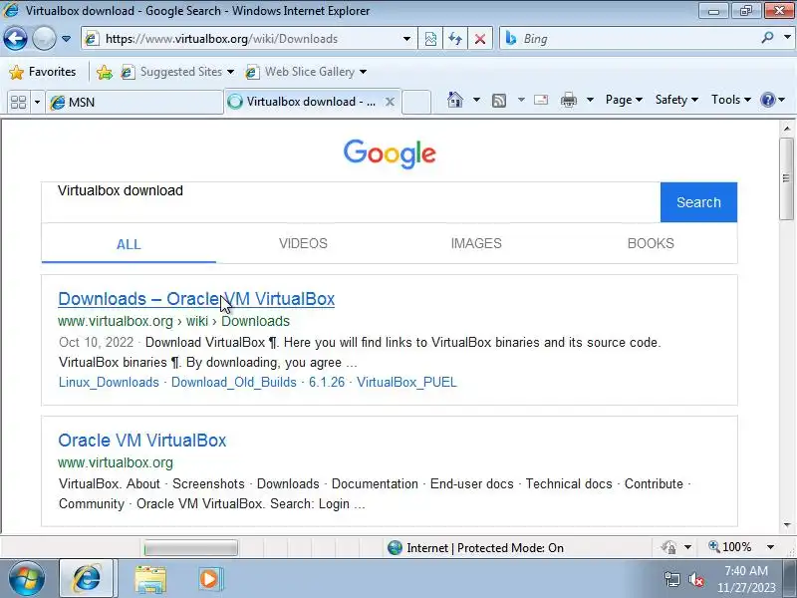Open the Page menu
This screenshot has height=598, width=797.
point(624,100)
